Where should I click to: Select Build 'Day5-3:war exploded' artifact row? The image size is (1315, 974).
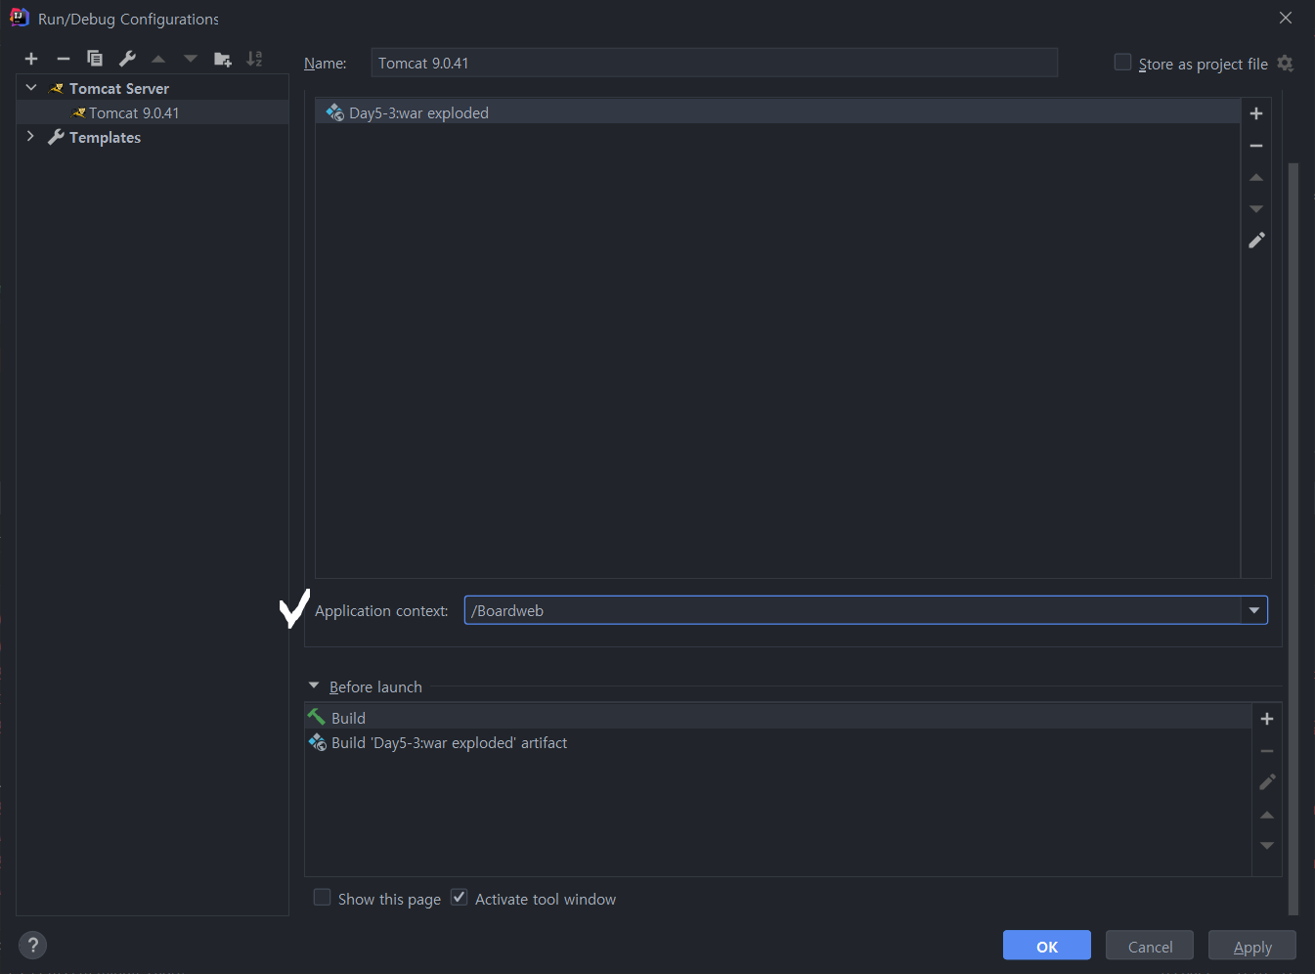(778, 743)
